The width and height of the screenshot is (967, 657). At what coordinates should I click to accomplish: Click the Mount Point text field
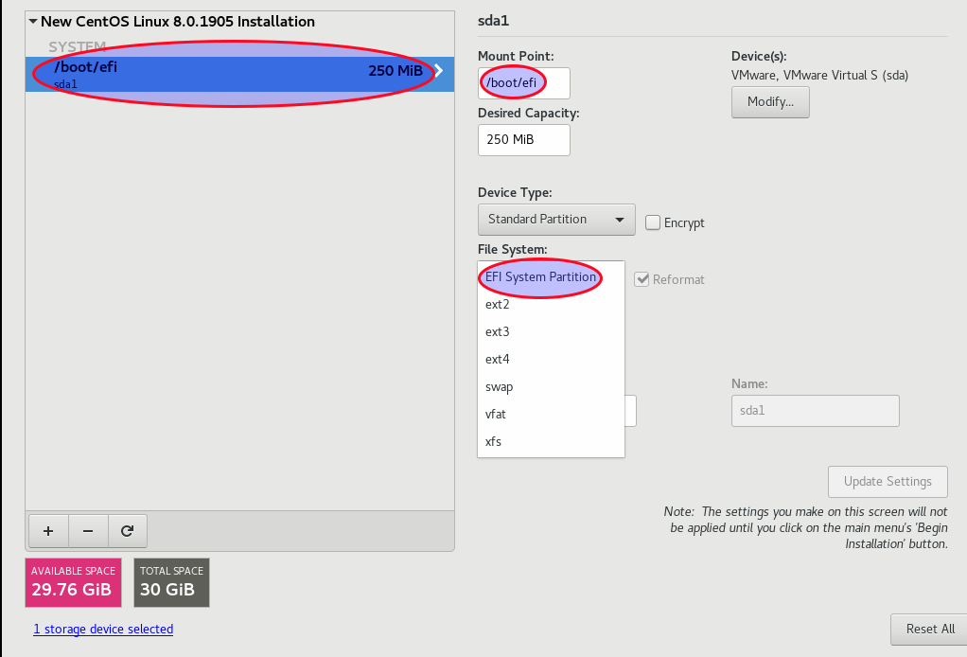523,83
